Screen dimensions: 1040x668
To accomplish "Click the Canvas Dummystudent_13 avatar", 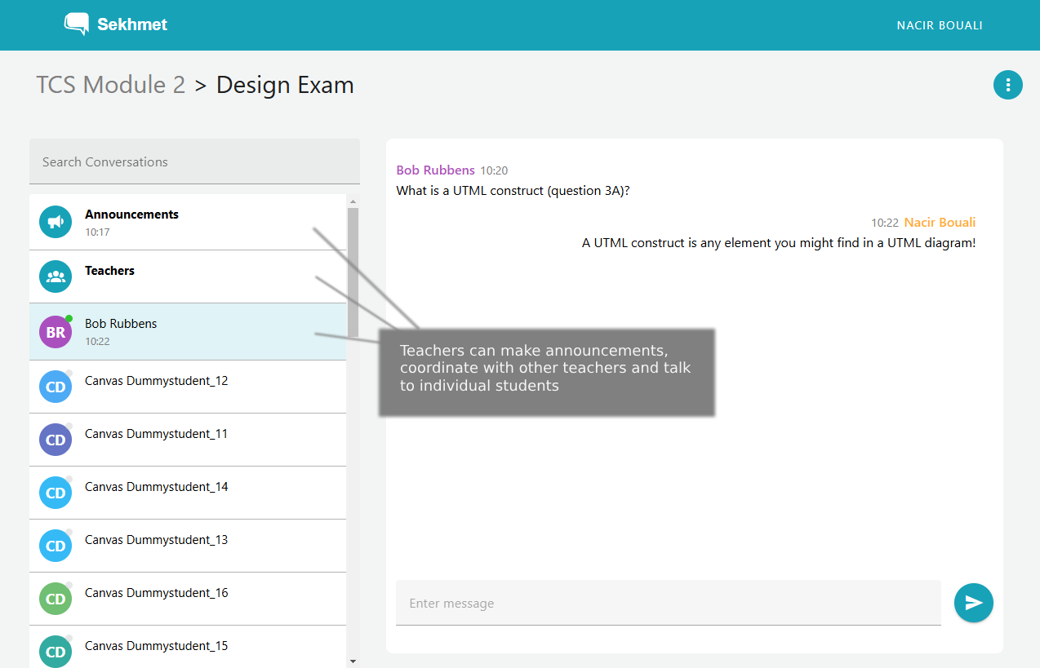I will pos(56,546).
